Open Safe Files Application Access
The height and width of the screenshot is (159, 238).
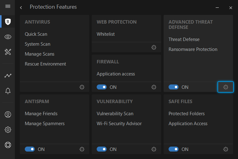188,124
